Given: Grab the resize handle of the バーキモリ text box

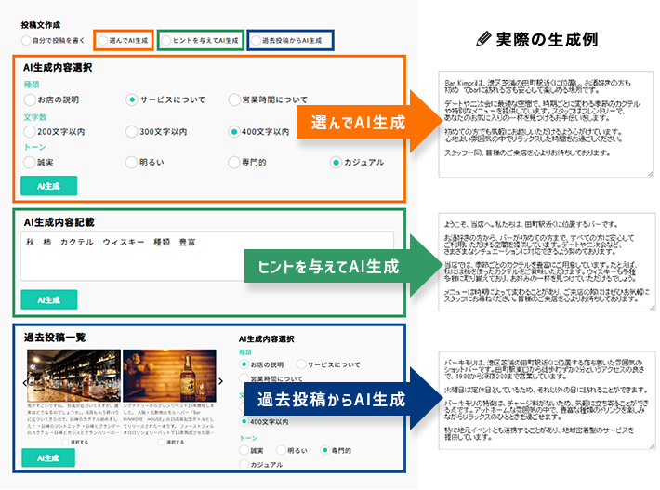Looking at the screenshot, I should tap(652, 446).
